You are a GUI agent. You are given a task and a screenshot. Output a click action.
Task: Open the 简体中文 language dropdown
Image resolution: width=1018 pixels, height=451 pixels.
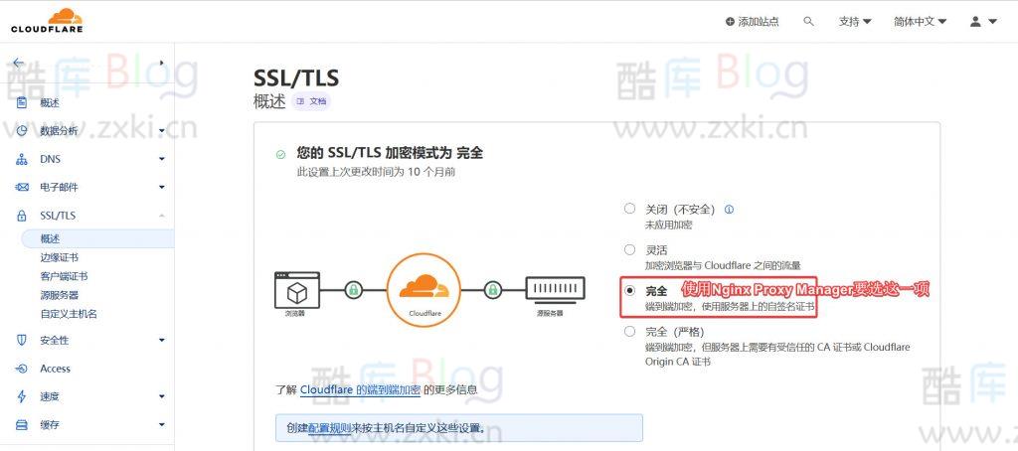tap(920, 22)
